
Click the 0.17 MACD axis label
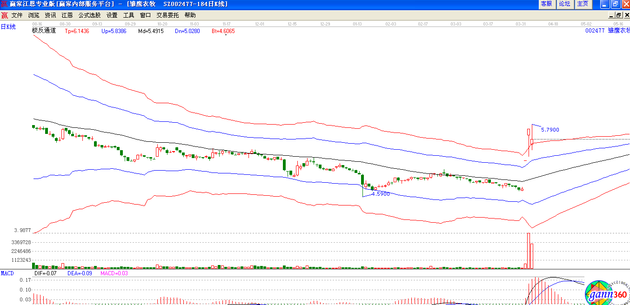tap(25, 280)
